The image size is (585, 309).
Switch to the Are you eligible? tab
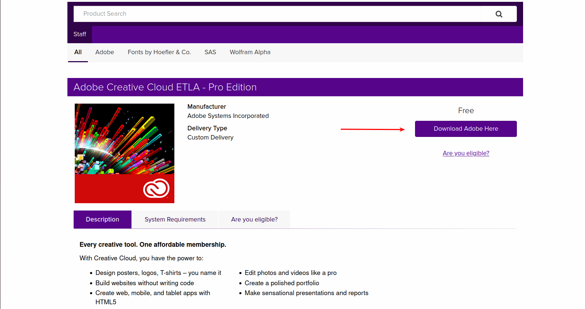[x=254, y=220]
